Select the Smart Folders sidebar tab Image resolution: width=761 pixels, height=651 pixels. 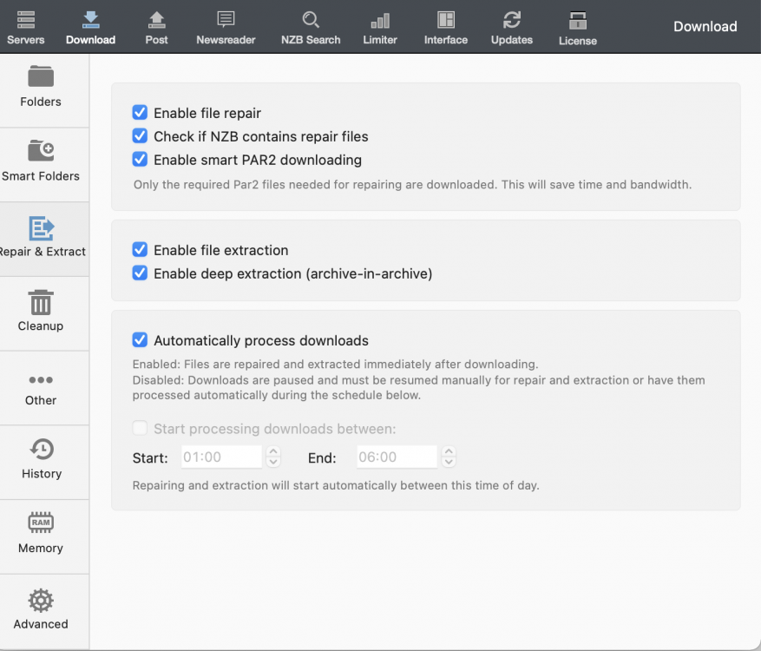(41, 163)
